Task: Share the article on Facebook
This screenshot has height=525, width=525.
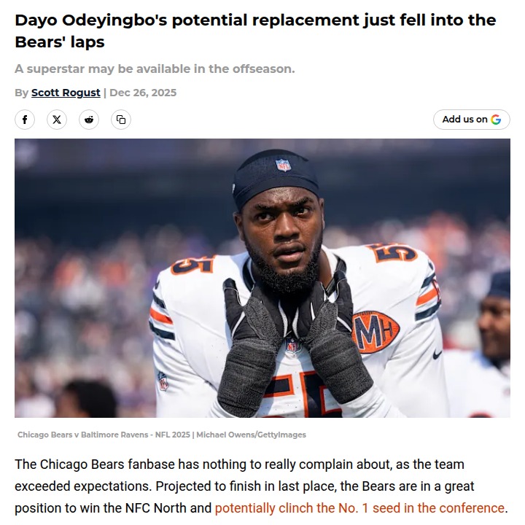Action: coord(25,120)
